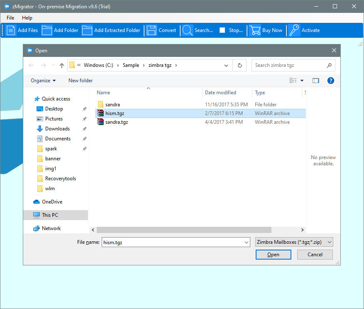Viewport: 364px width, 309px height.
Task: Open Quick access in navigation pane
Action: 56,99
